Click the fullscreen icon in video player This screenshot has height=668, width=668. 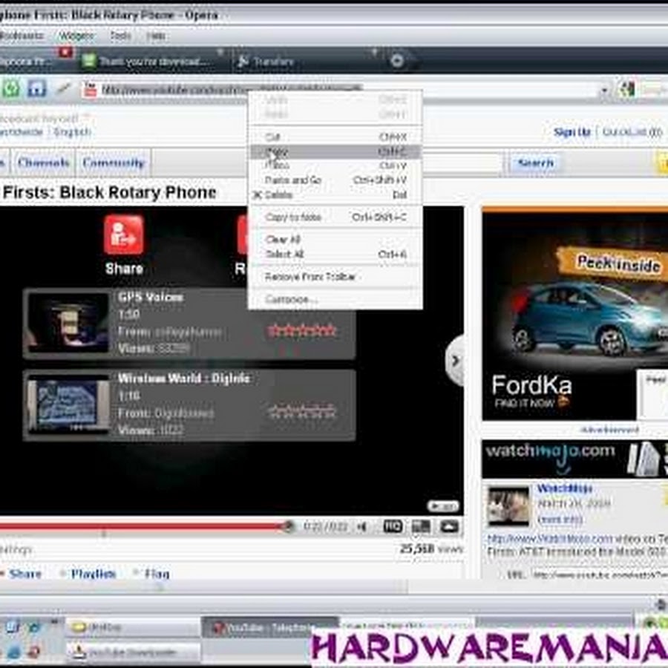449,527
